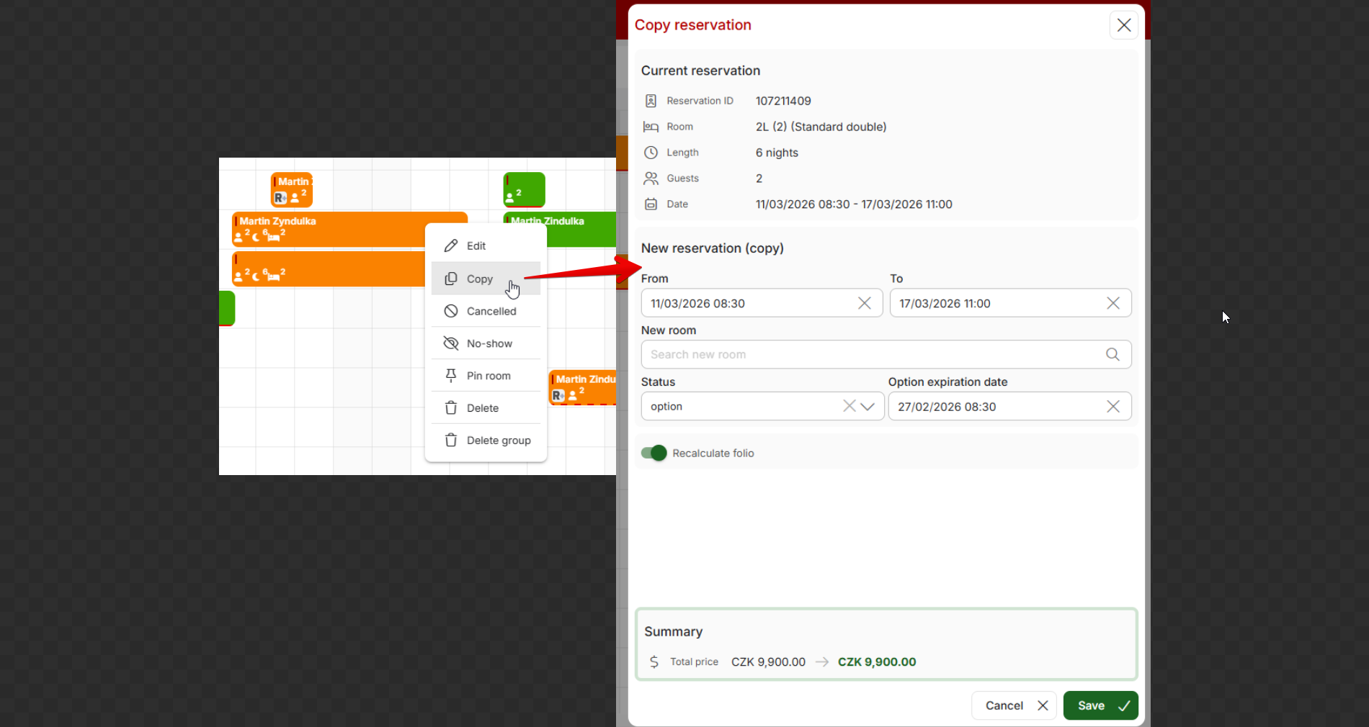Choose Copy from the context menu
This screenshot has width=1369, height=727.
point(480,279)
